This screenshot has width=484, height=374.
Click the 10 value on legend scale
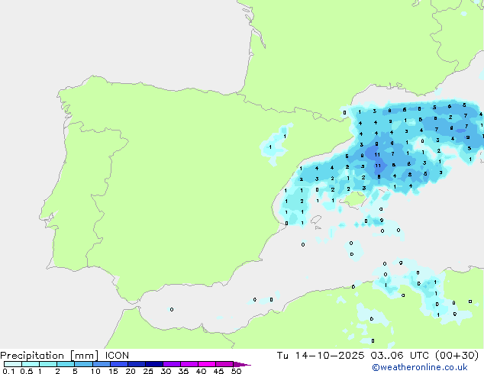pos(94,371)
